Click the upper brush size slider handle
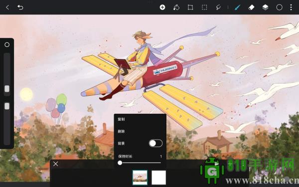The height and width of the screenshot is (187, 299). pyautogui.click(x=7, y=89)
